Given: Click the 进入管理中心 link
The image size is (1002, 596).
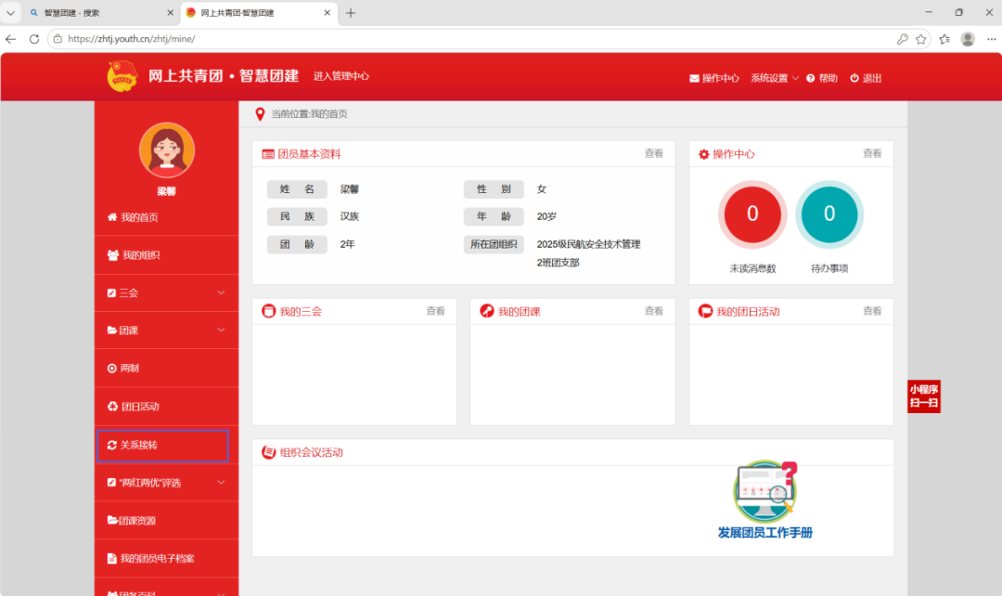Looking at the screenshot, I should (x=341, y=76).
